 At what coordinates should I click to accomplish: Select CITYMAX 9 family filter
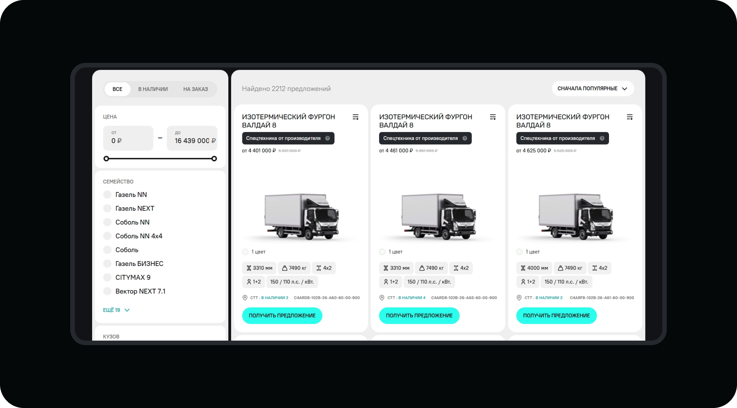107,277
